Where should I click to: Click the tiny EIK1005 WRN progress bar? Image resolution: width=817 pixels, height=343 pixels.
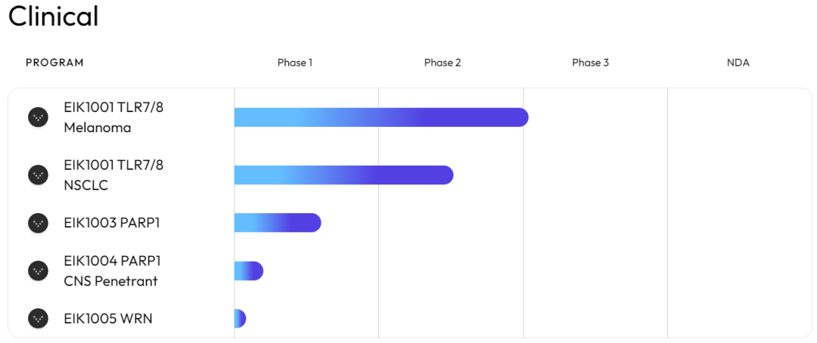[241, 319]
